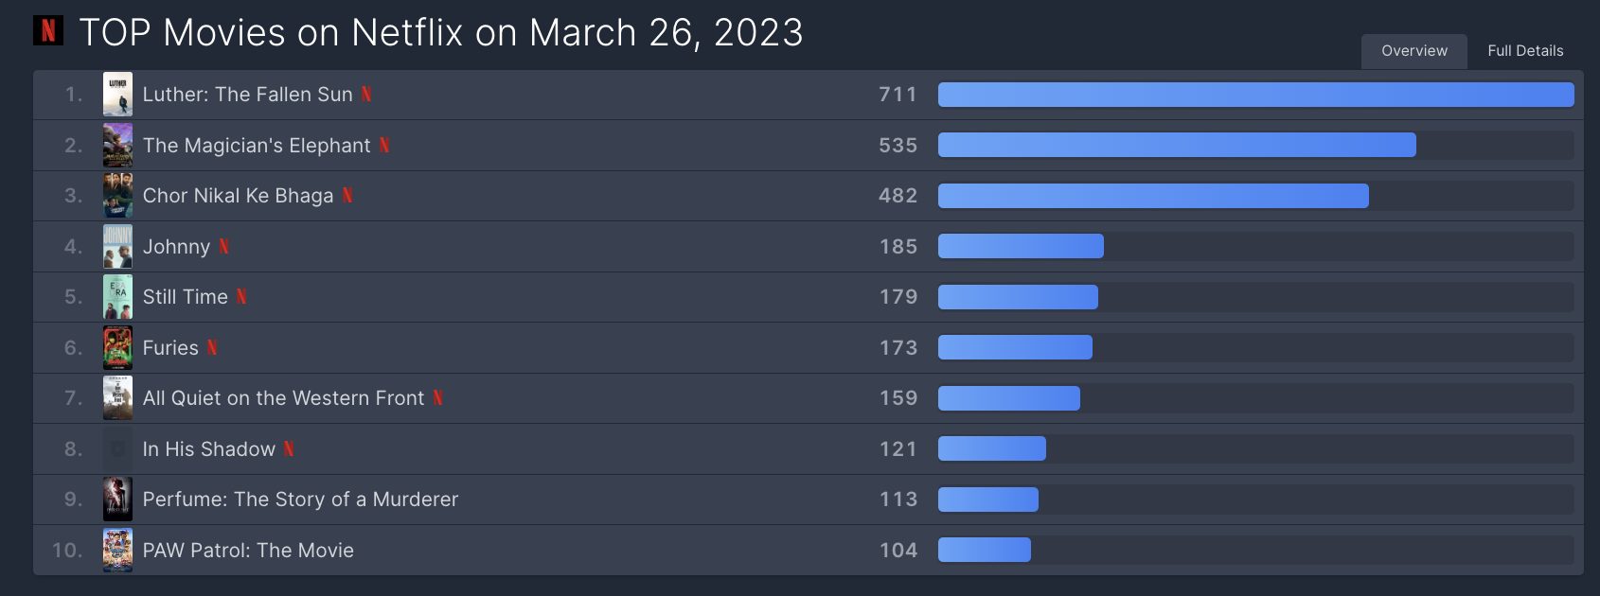The height and width of the screenshot is (596, 1600).
Task: Click the Netflix N icon beside The Magician's Elephant
Action: point(384,145)
